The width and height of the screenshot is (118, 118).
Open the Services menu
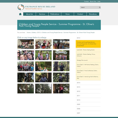[x=42, y=14]
